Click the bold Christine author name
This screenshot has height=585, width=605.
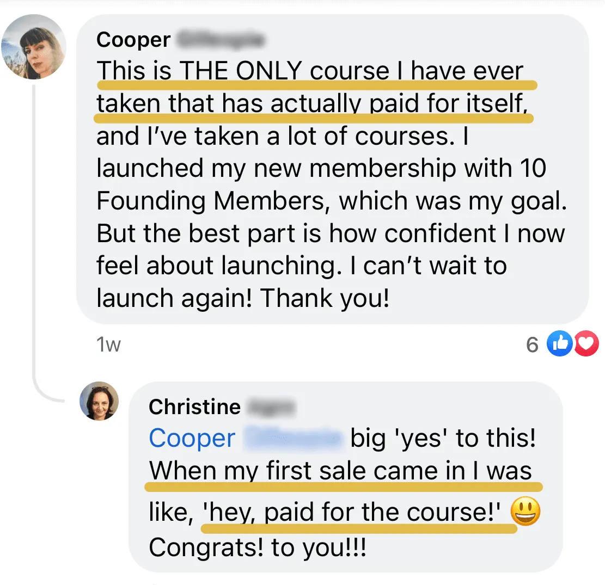point(195,407)
